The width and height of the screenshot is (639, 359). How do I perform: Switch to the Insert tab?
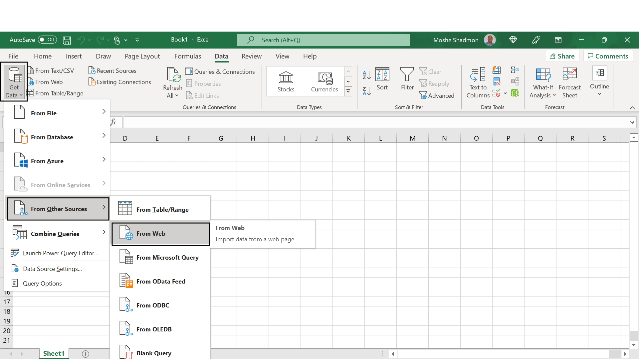coord(74,56)
